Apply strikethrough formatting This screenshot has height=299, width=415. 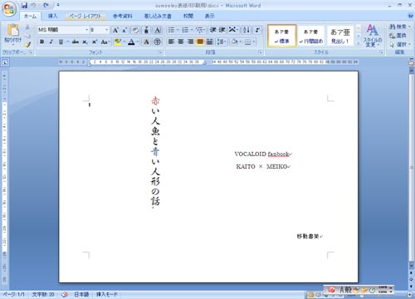75,42
